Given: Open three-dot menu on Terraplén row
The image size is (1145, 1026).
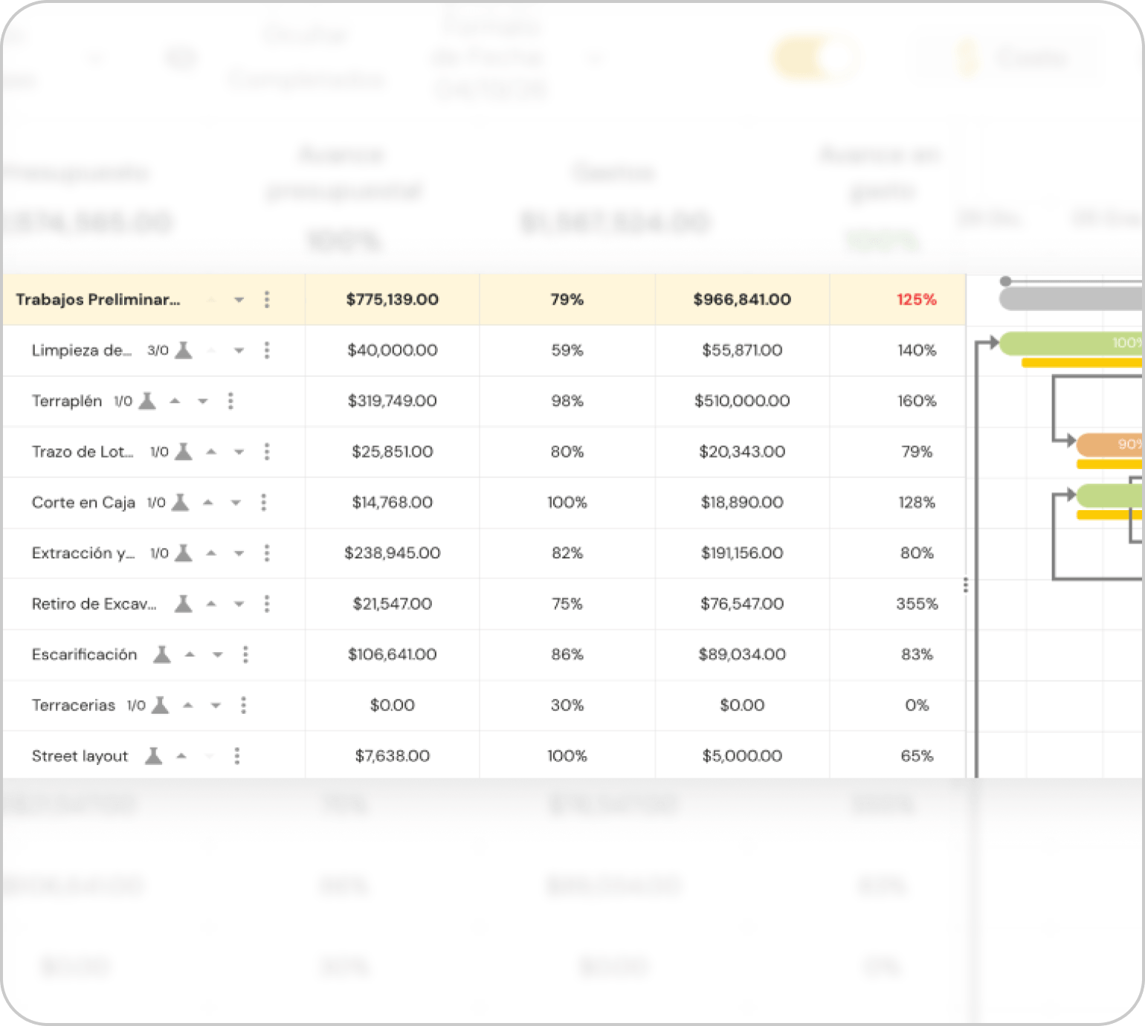Looking at the screenshot, I should pyautogui.click(x=230, y=401).
